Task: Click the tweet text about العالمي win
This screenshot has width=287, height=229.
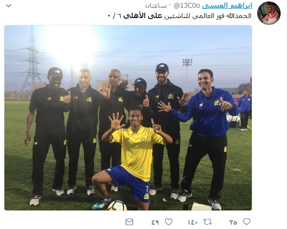Action: pyautogui.click(x=179, y=16)
